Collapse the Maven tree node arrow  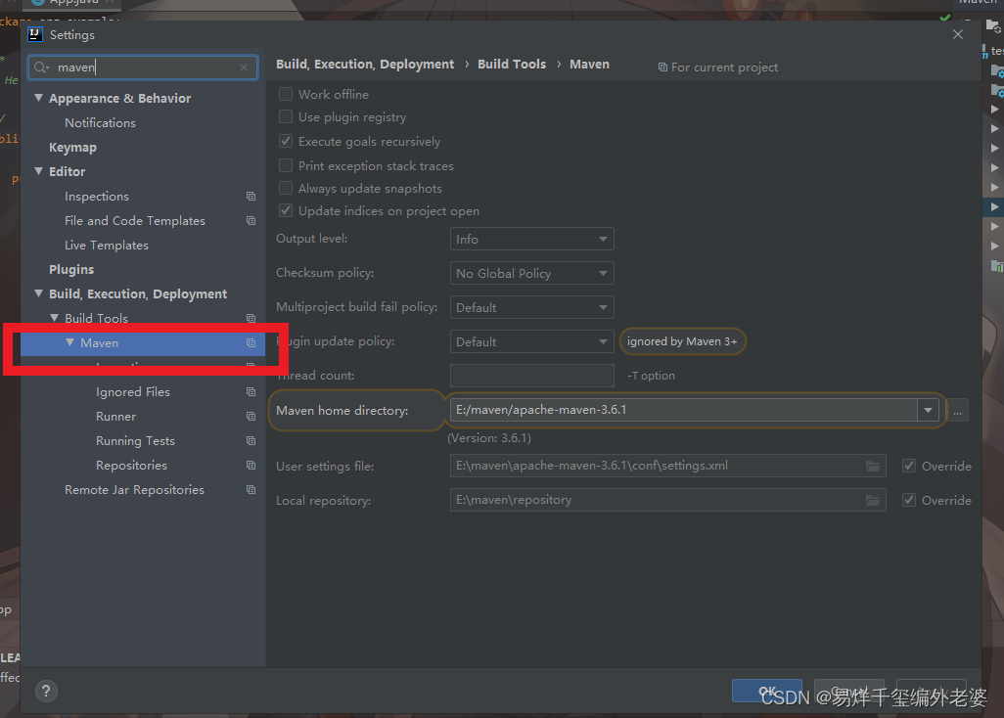(x=70, y=343)
